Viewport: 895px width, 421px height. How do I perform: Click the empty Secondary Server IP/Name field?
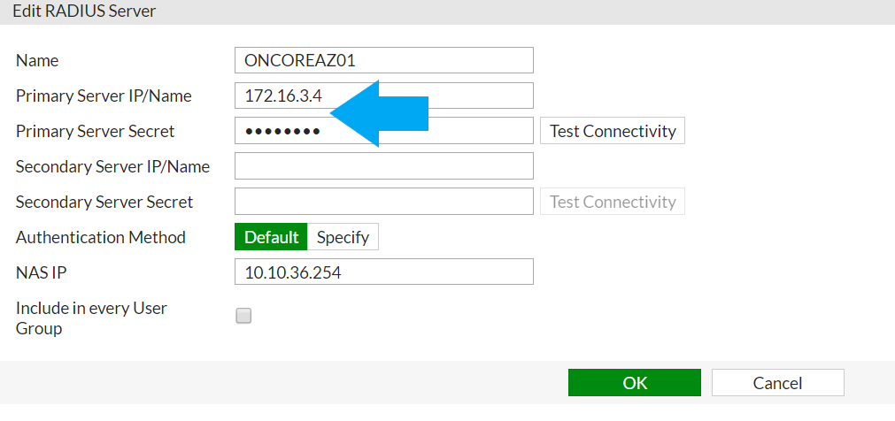[x=383, y=166]
